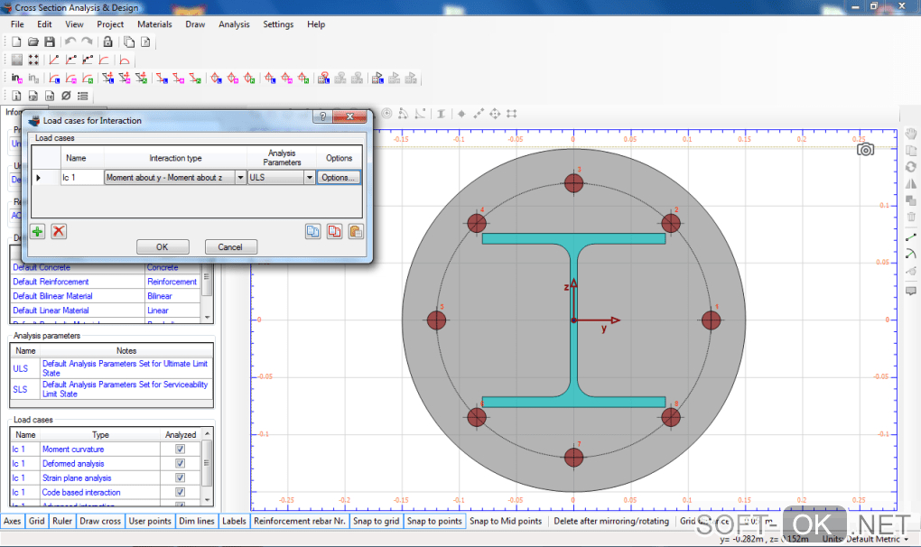The image size is (921, 547).
Task: Toggle Analyzed checkbox for Moment curvature
Action: point(180,449)
